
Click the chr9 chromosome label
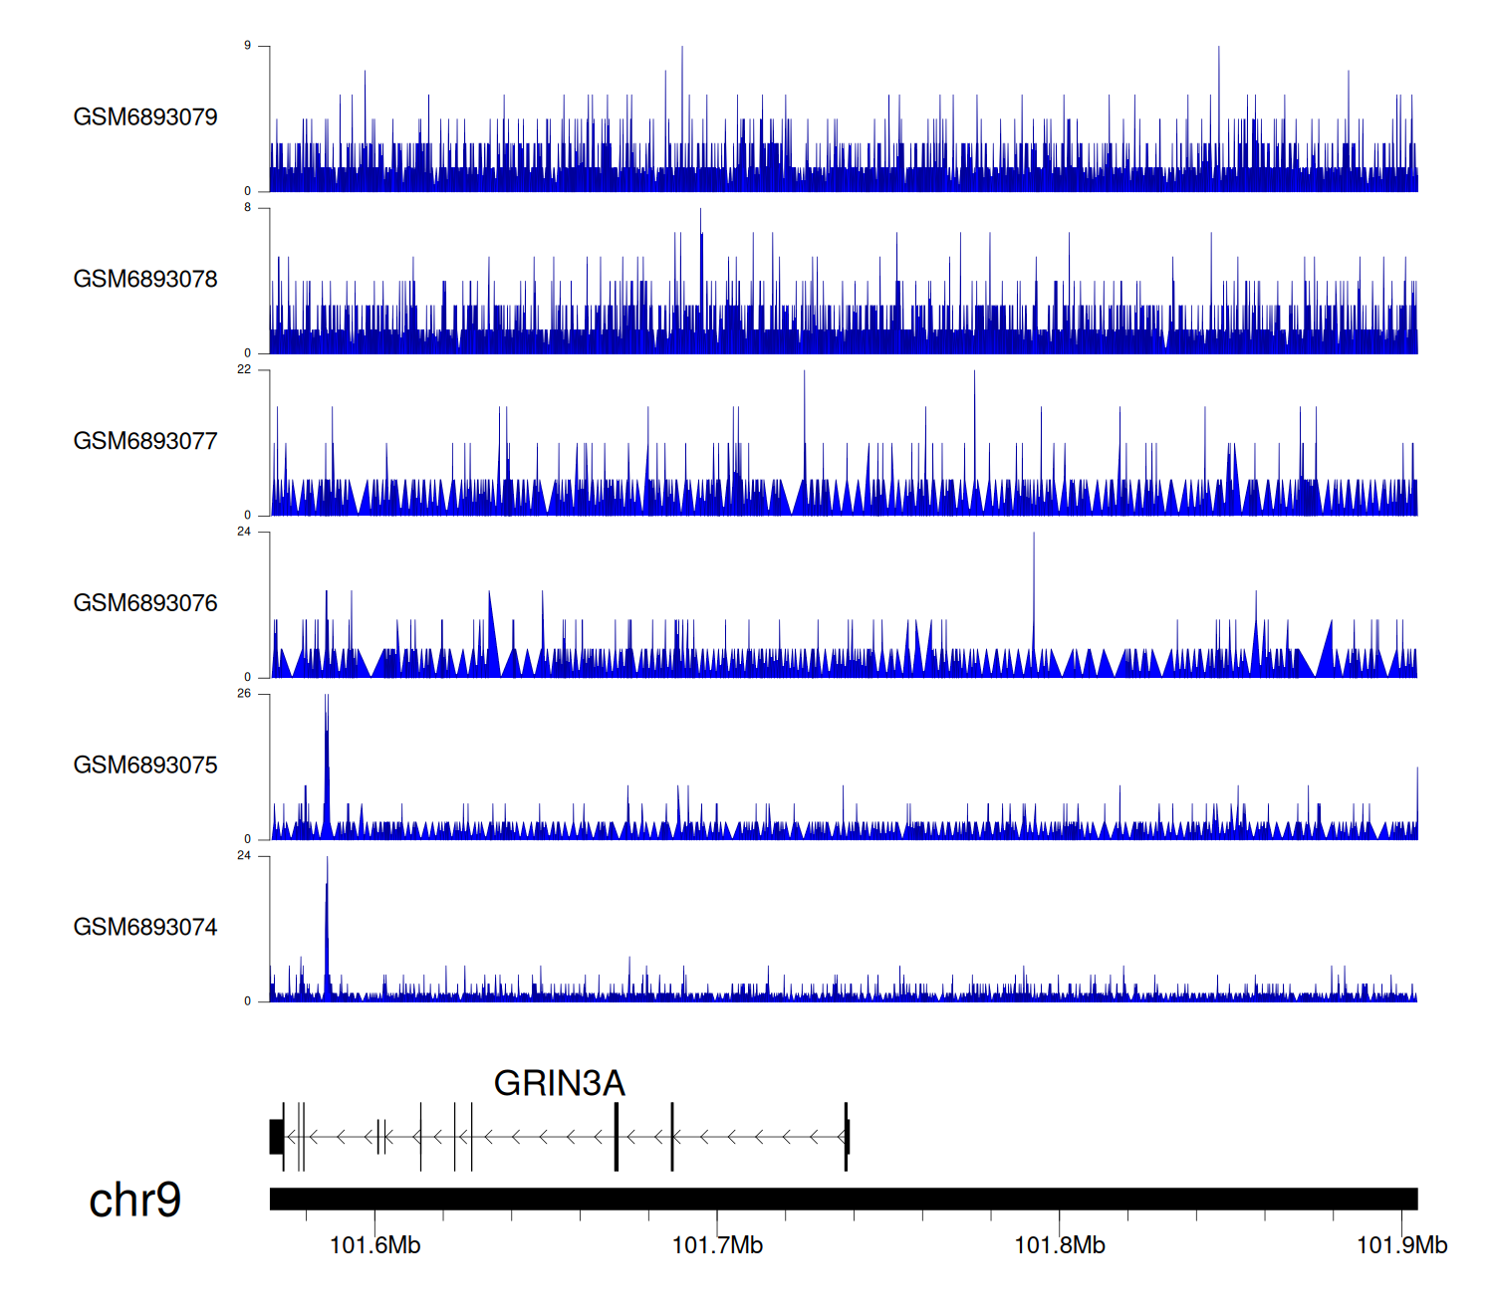pos(134,1200)
